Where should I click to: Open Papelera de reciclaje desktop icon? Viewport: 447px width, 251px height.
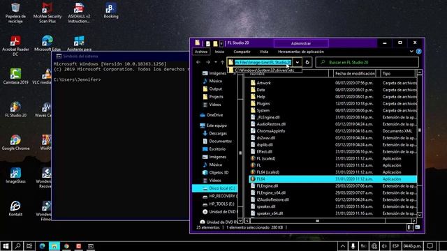point(15,13)
